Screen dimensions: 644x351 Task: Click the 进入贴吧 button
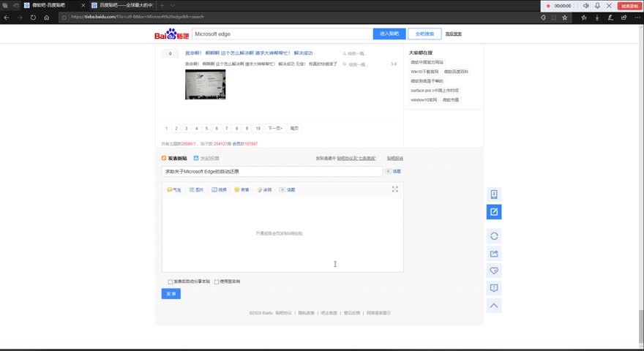(x=389, y=34)
